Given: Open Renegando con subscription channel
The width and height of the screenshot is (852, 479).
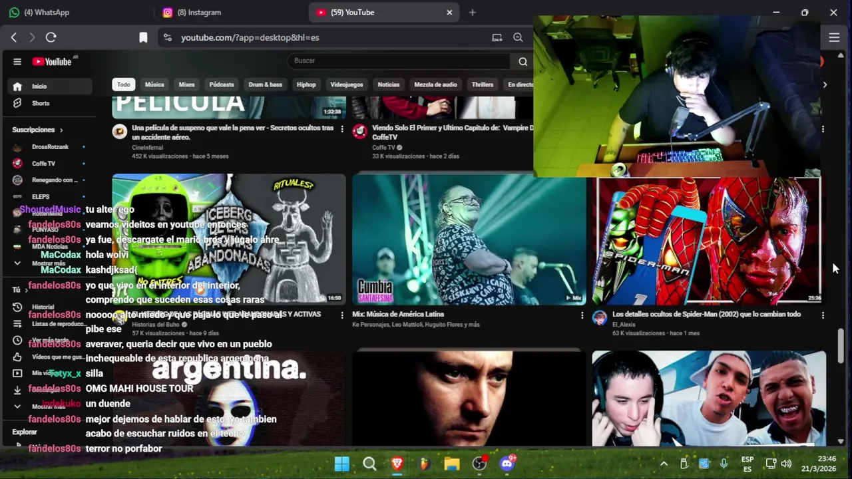Looking at the screenshot, I should 50,180.
